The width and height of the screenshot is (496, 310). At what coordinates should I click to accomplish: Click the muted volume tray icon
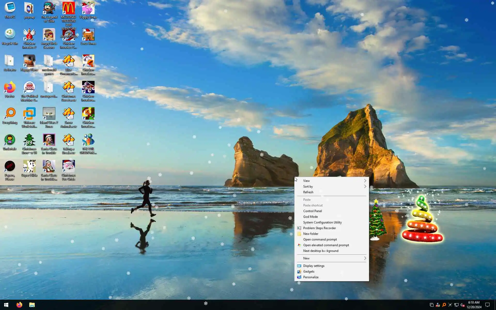pos(462,305)
